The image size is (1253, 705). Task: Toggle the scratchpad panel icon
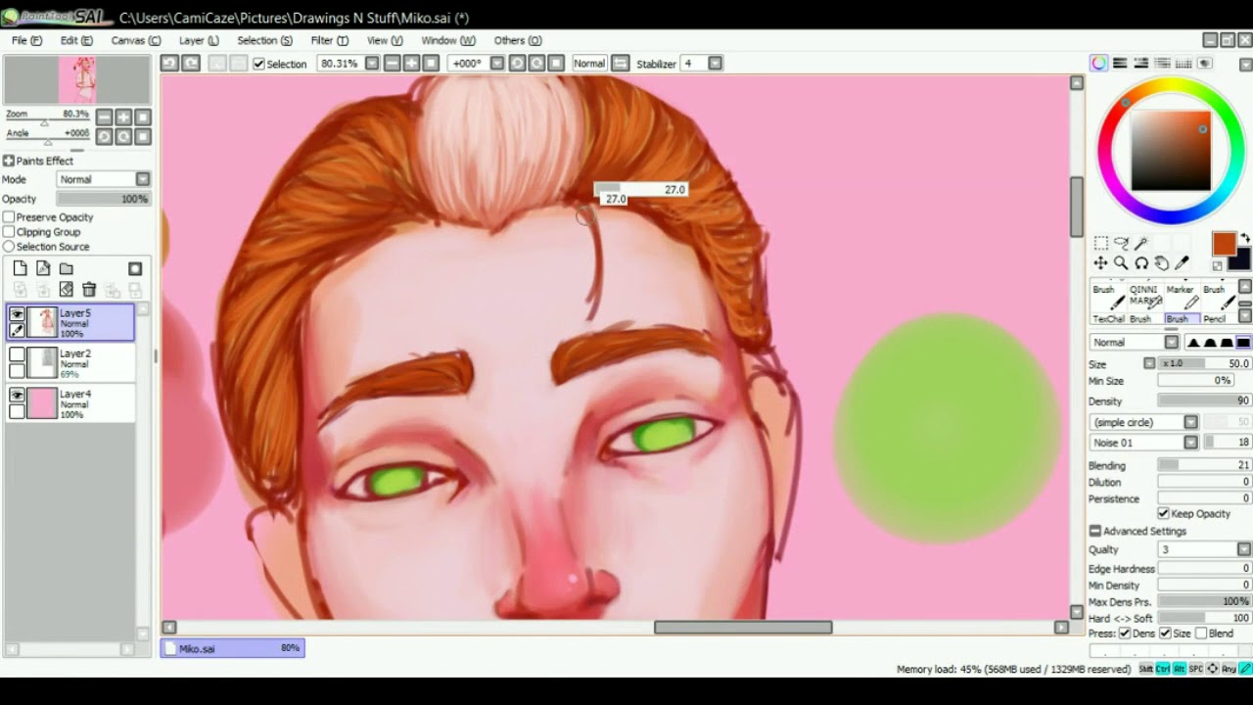1205,64
